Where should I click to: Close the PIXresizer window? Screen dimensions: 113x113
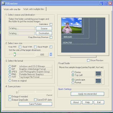click(x=110, y=4)
